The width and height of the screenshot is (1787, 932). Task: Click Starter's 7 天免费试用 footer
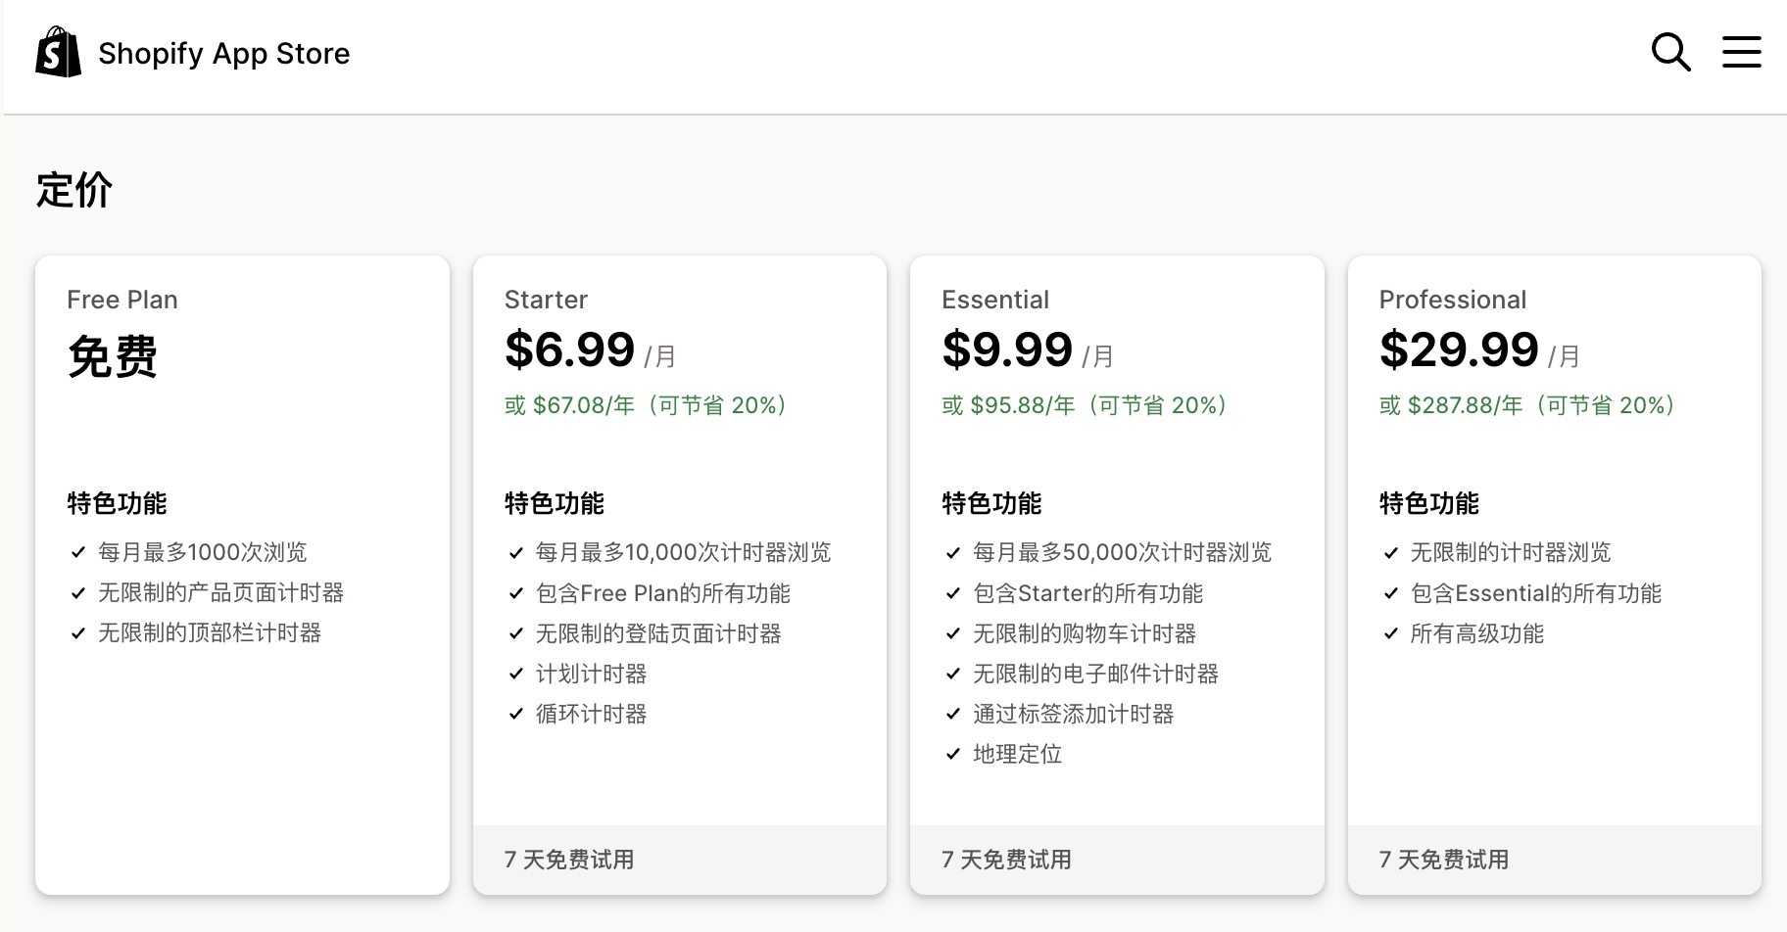click(569, 860)
